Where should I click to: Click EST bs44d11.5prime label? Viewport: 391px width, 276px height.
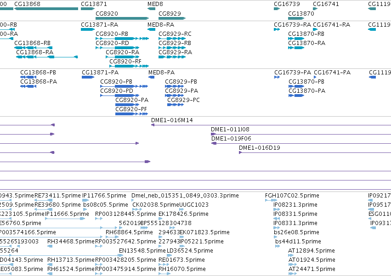298,242
